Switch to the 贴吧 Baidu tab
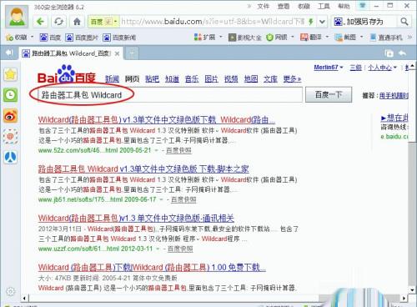417x307 pixels. point(152,79)
